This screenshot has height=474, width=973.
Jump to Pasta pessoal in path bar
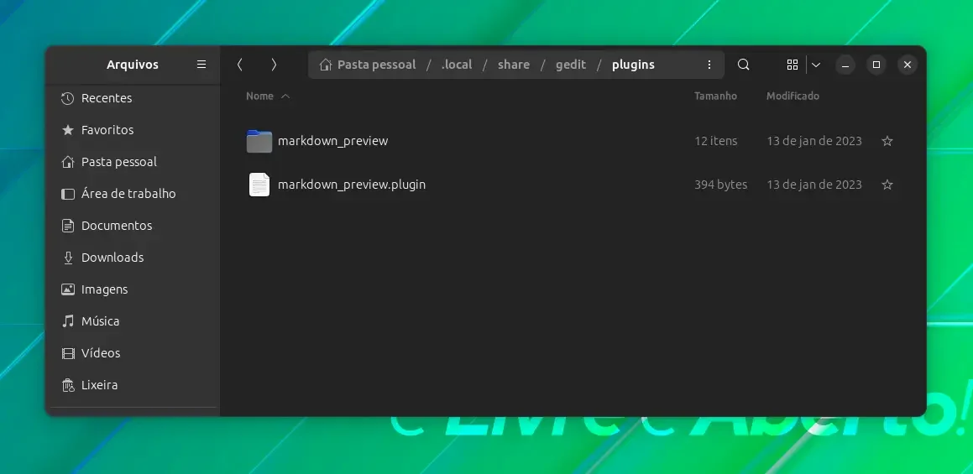[x=368, y=65]
